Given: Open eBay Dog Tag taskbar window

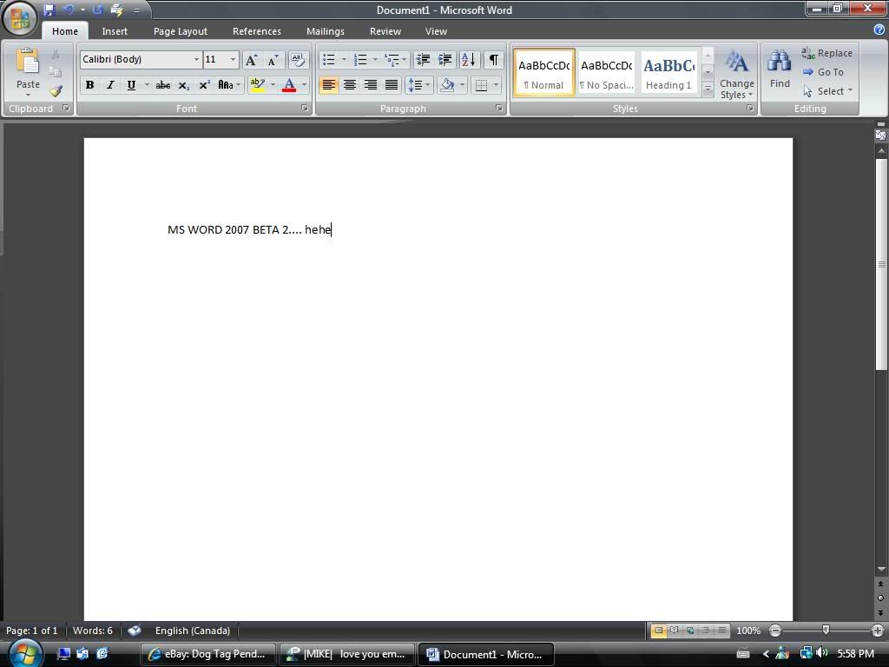Looking at the screenshot, I should pyautogui.click(x=207, y=654).
